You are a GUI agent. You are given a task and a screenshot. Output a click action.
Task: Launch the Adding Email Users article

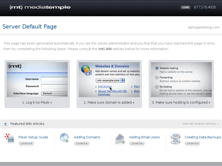pos(137,143)
